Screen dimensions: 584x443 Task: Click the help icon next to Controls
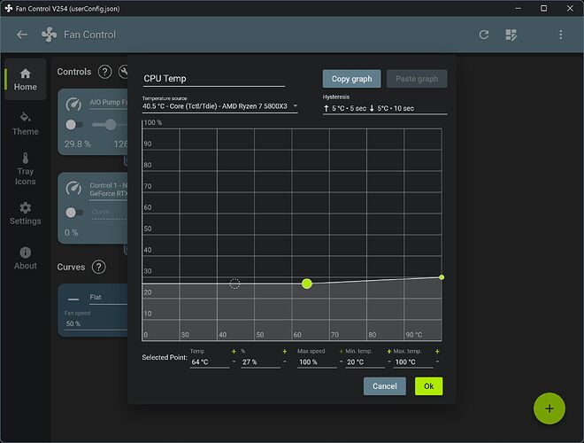click(x=104, y=72)
